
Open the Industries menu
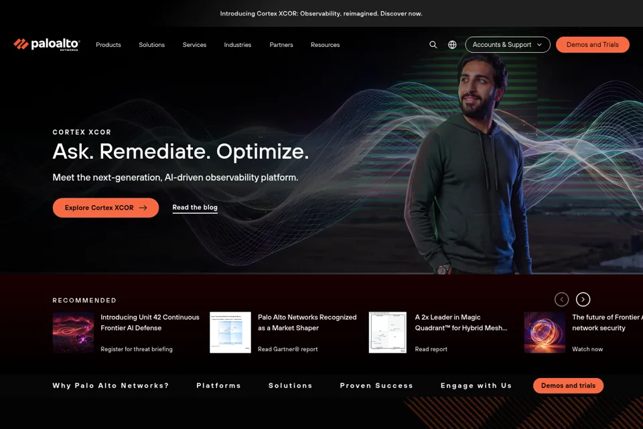point(237,45)
